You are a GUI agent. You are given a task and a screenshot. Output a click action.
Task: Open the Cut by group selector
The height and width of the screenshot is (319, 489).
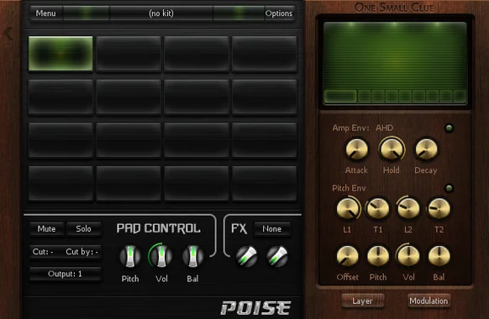(82, 252)
